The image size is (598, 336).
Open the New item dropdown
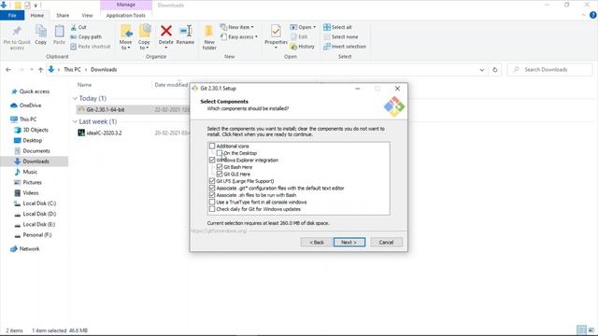236,27
